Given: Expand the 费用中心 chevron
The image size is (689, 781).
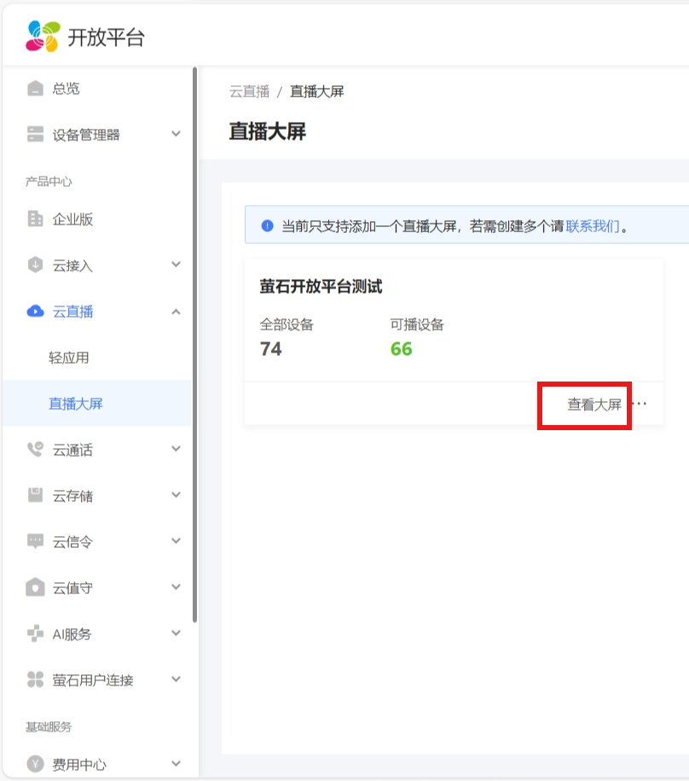Looking at the screenshot, I should coord(177,764).
